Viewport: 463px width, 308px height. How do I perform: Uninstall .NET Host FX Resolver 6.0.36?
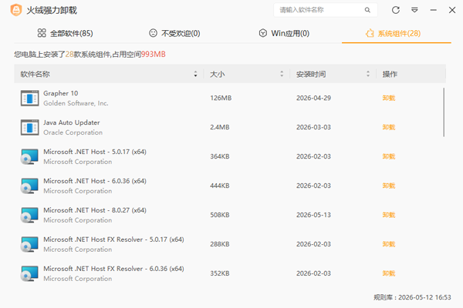(x=389, y=273)
